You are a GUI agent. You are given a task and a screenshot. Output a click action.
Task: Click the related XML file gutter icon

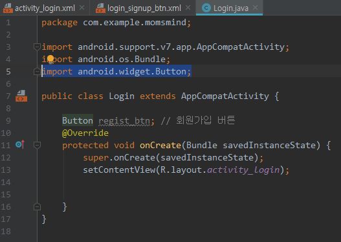point(21,96)
